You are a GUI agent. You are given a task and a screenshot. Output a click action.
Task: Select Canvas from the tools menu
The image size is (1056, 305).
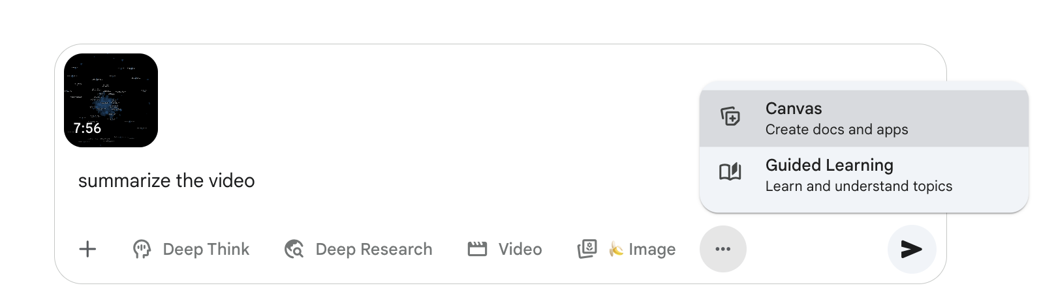(793, 109)
